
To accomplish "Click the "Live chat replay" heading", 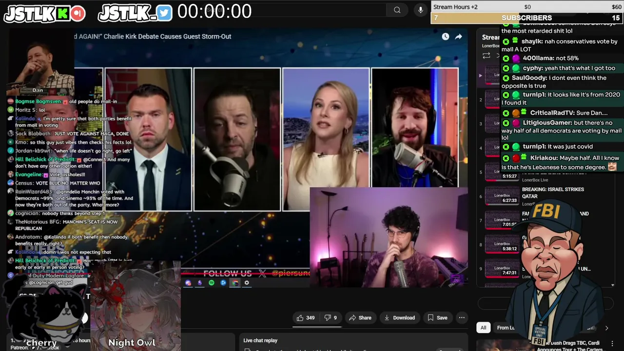I will coord(260,340).
